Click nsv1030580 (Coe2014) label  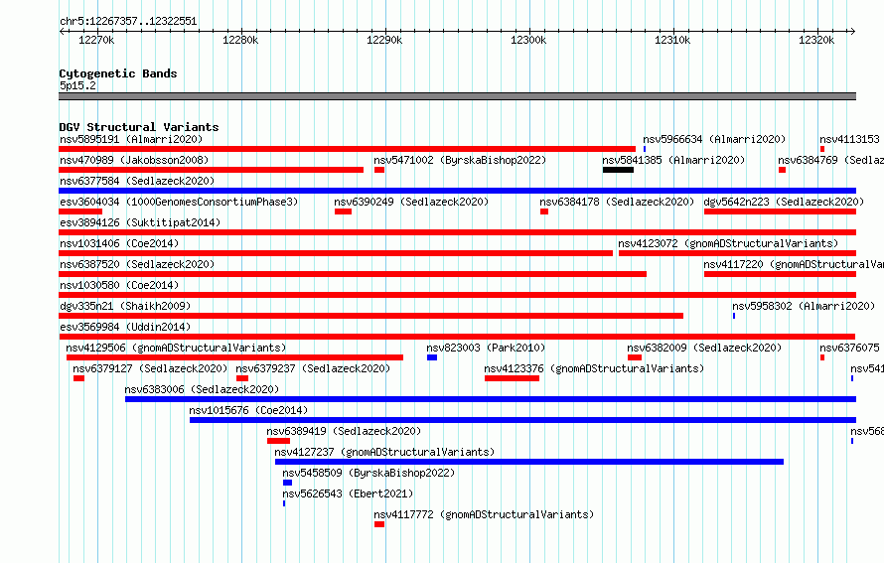pos(119,285)
